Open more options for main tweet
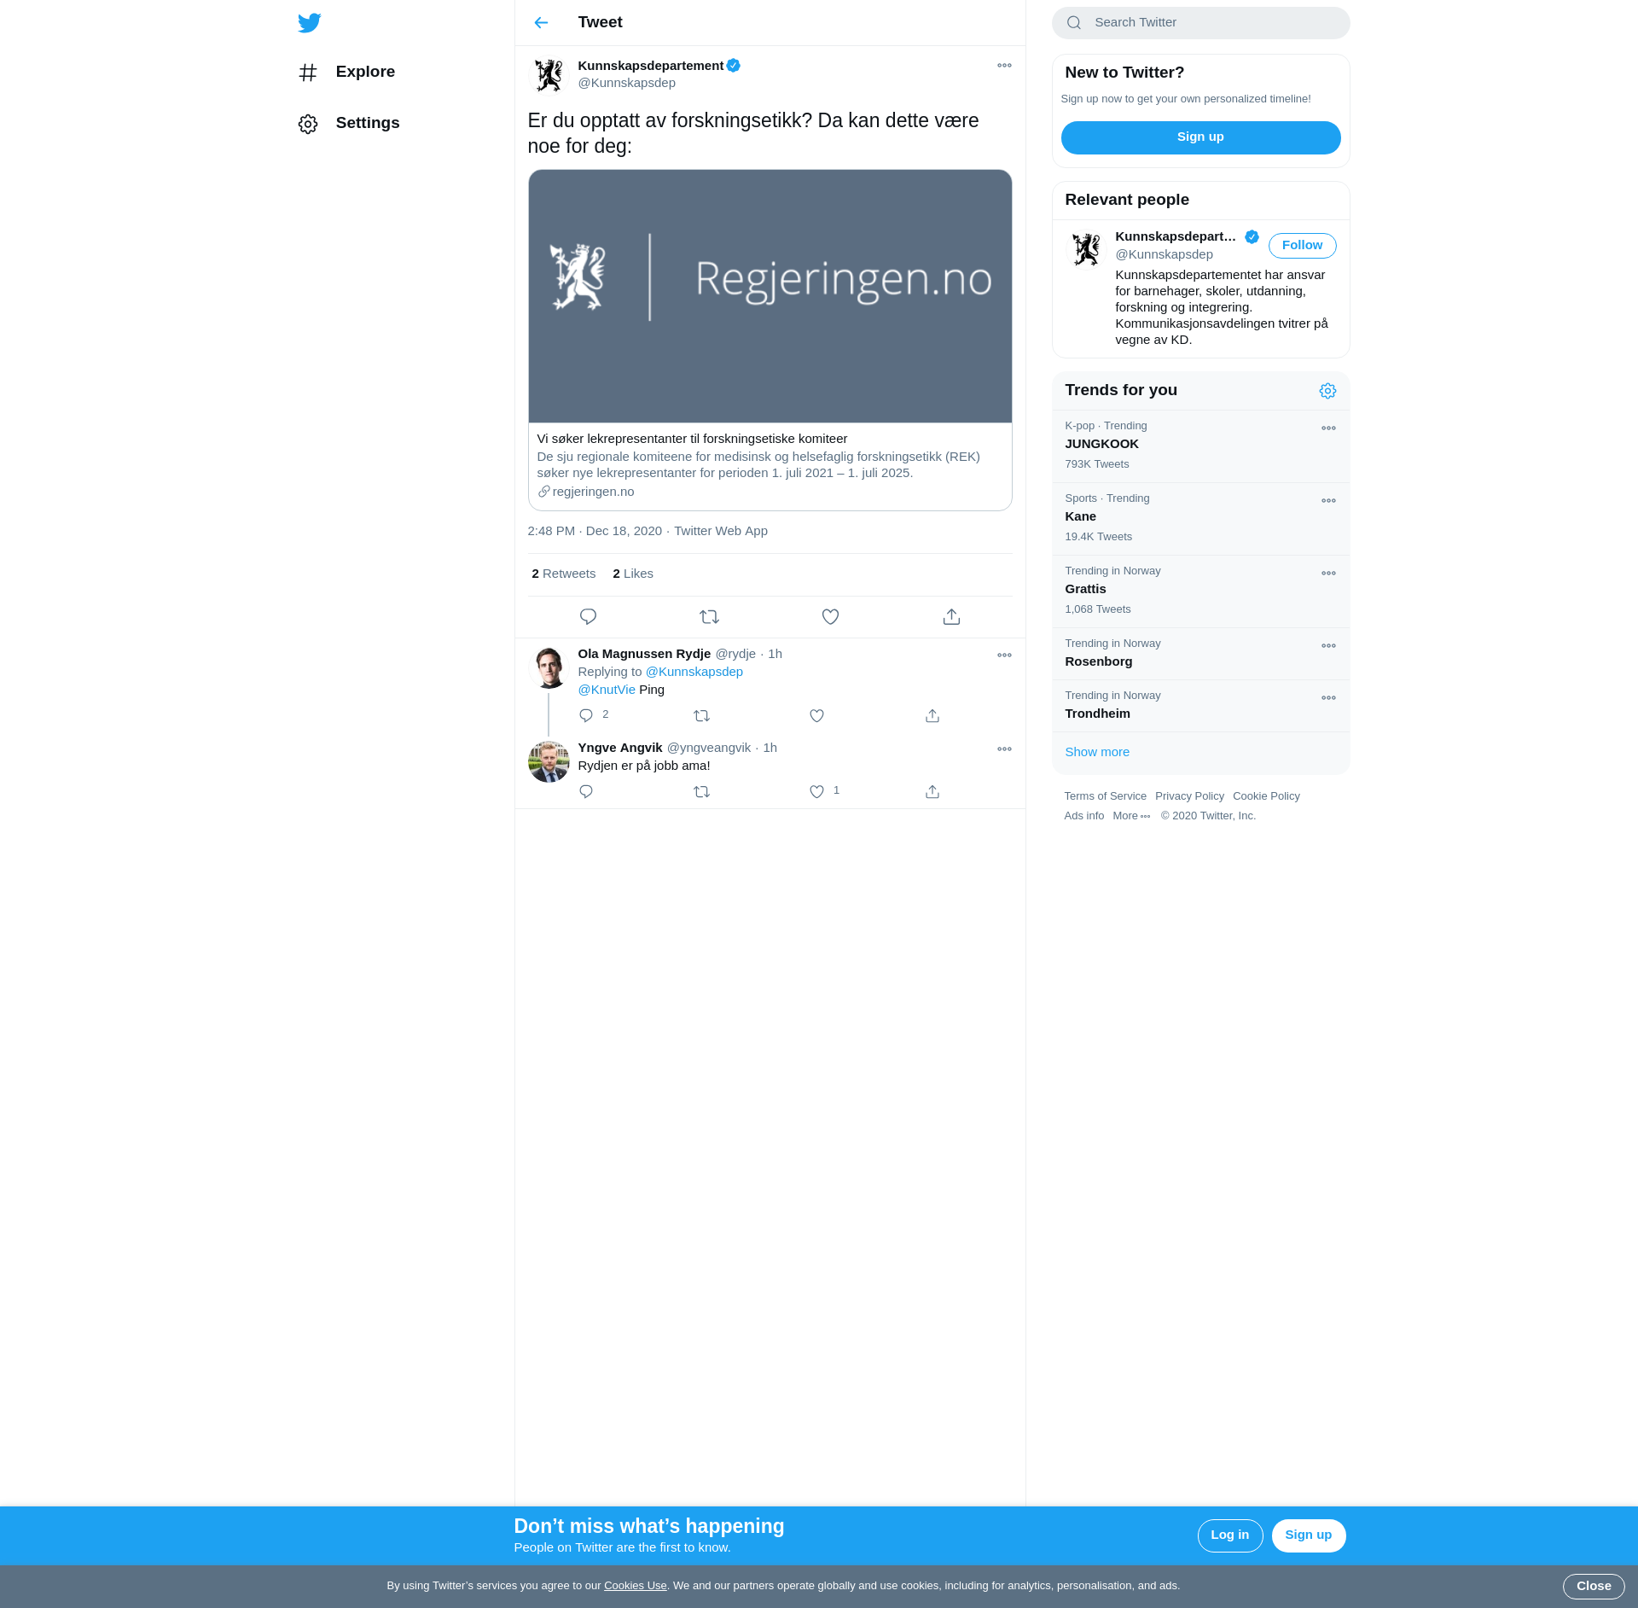The width and height of the screenshot is (1638, 1608). point(1004,66)
